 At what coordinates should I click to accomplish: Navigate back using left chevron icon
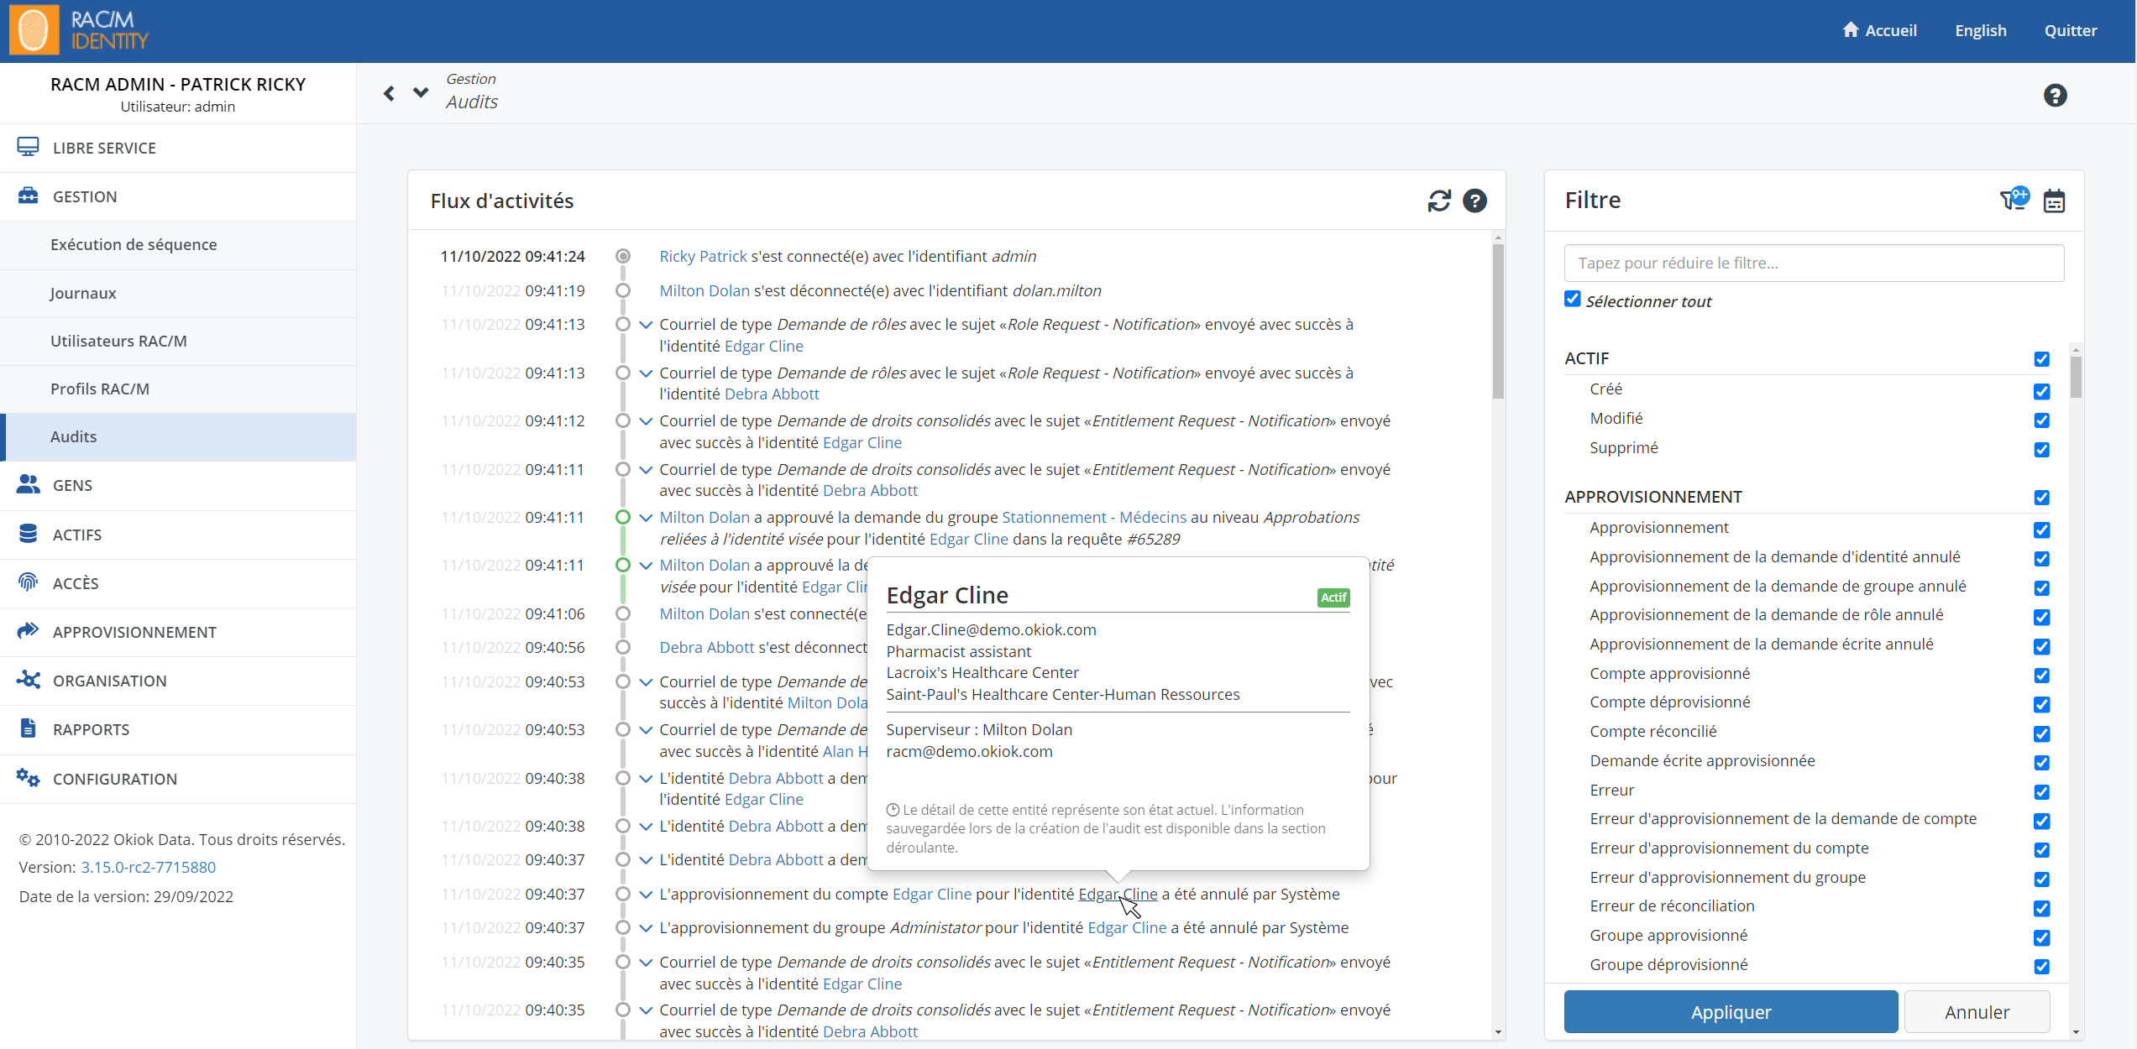[390, 94]
